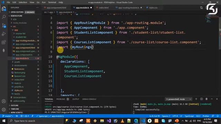
Task: Open the Run menu
Action: 44,2
